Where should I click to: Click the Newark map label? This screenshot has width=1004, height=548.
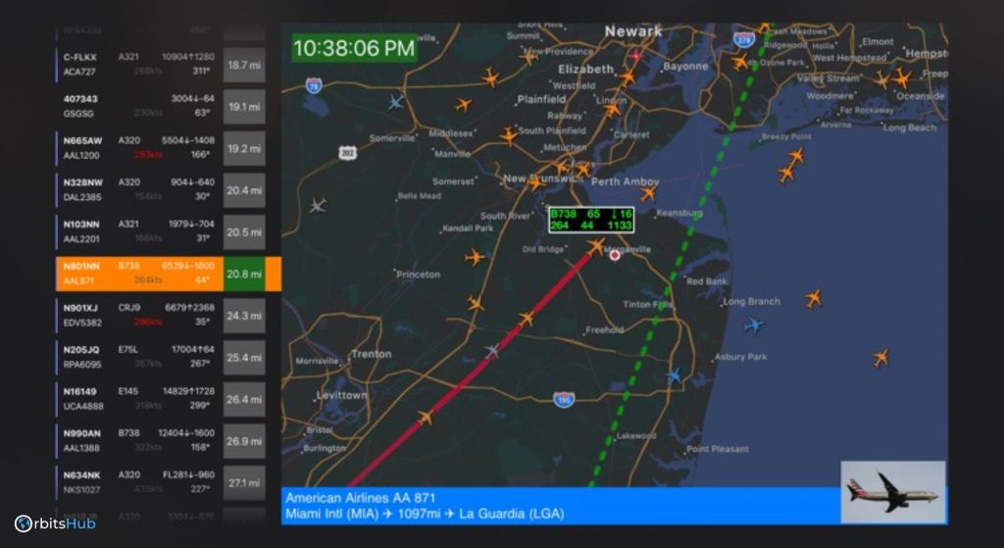633,30
